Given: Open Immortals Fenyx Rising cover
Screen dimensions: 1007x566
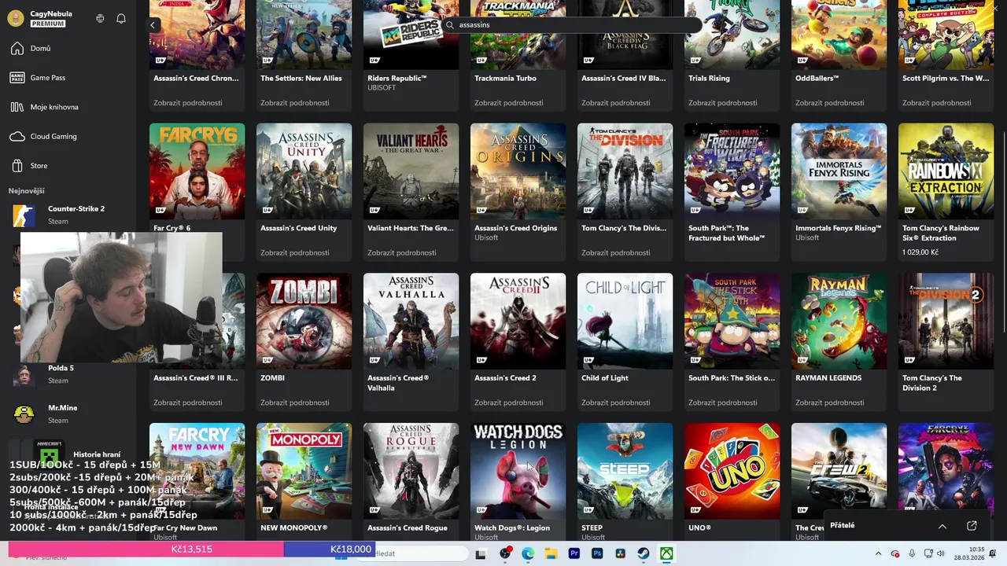Looking at the screenshot, I should click(x=839, y=171).
